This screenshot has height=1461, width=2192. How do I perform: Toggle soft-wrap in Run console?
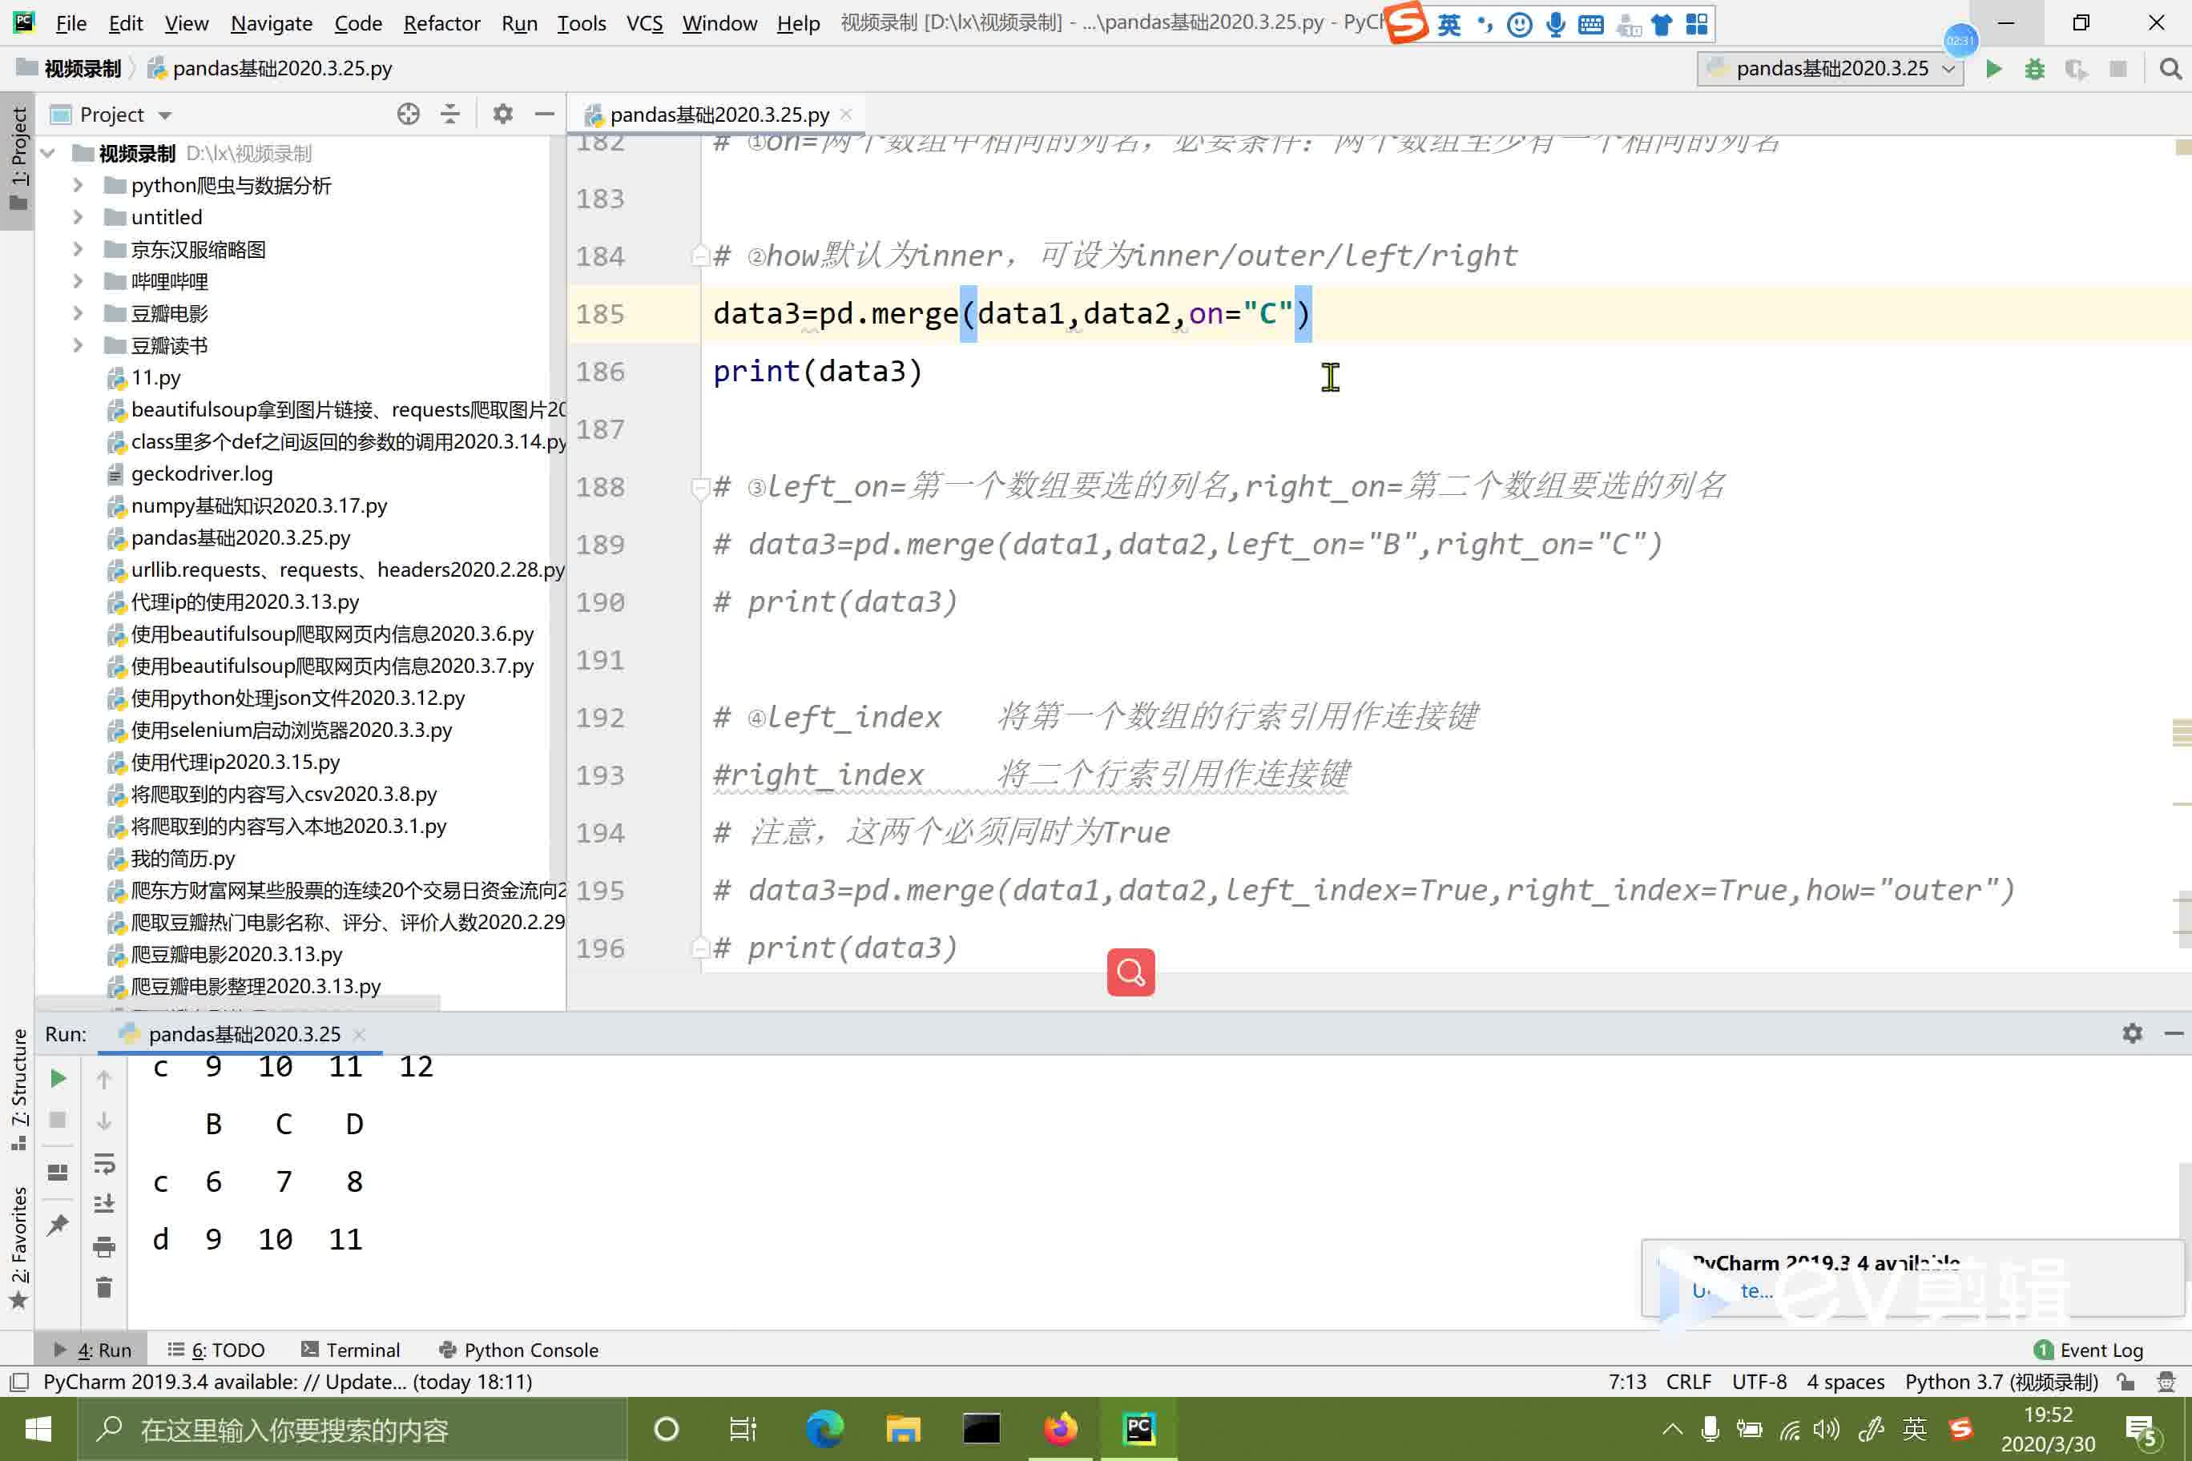(x=104, y=1164)
